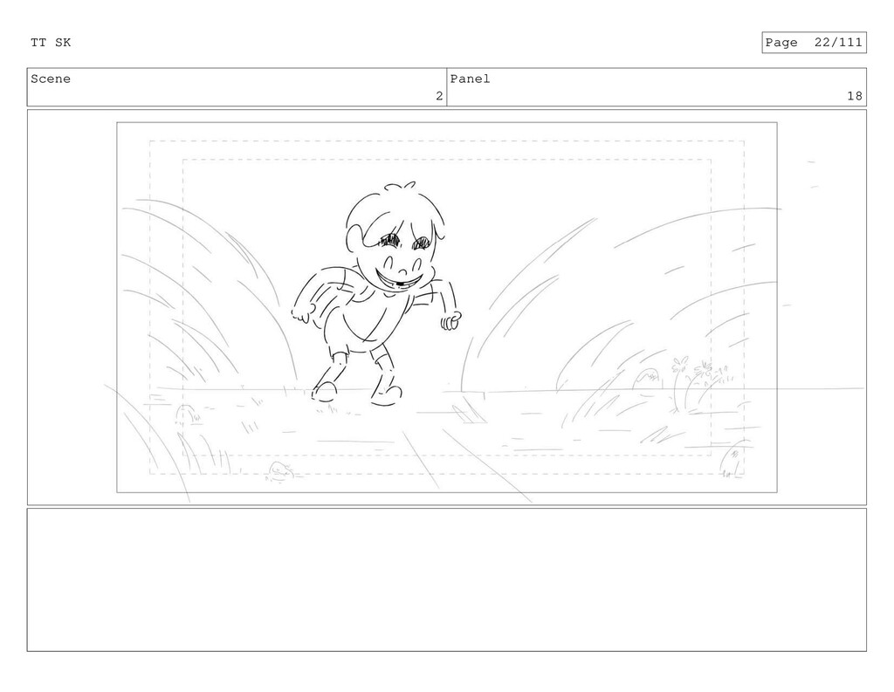Click the 'Panel' label
The width and height of the screenshot is (894, 692).
coord(470,79)
